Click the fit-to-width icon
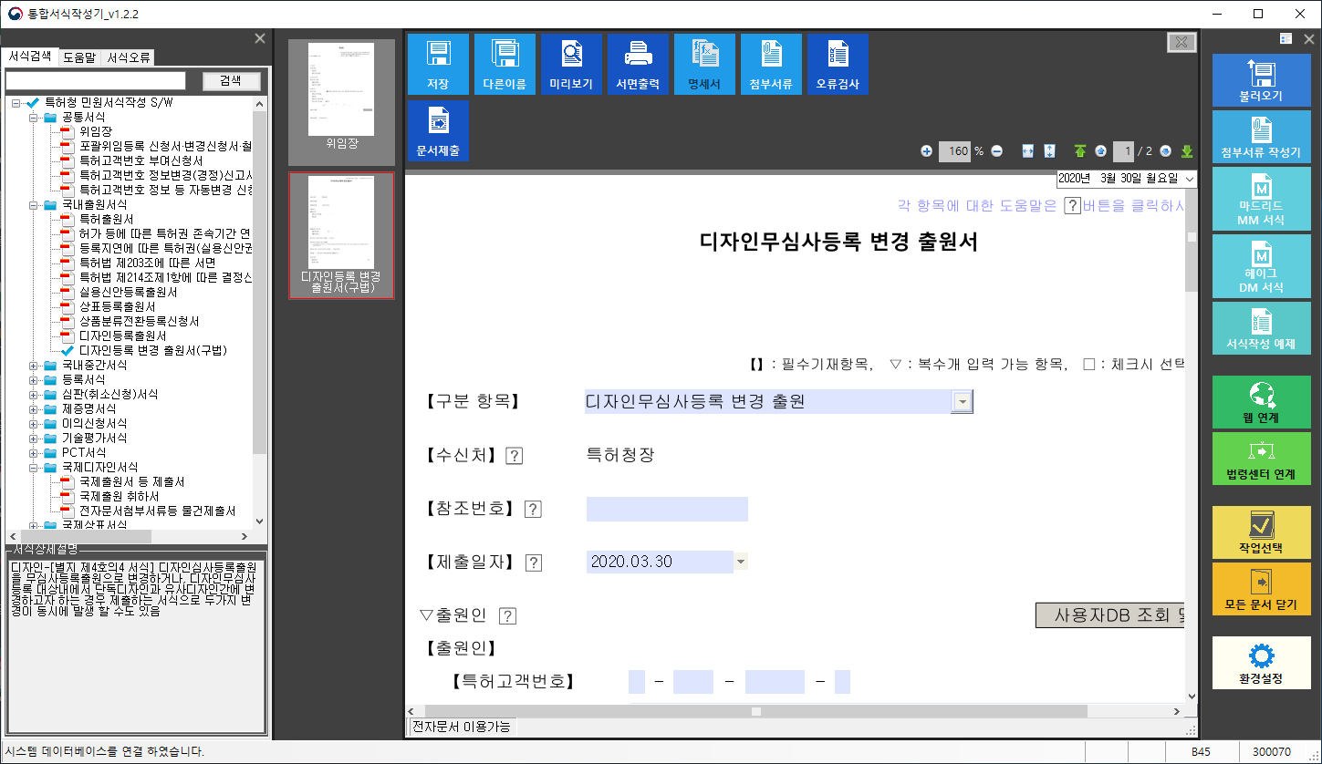This screenshot has width=1322, height=764. pos(1027,151)
